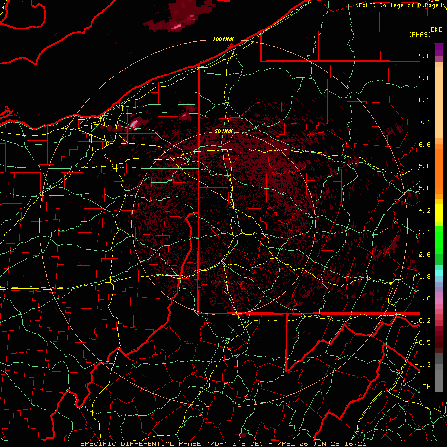Pick the bright green band of the color scale
The height and width of the screenshot is (447, 447).
coord(439,239)
